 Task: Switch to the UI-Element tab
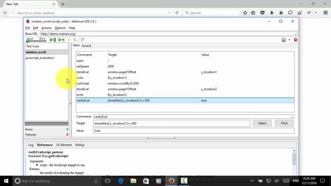pyautogui.click(x=64, y=145)
